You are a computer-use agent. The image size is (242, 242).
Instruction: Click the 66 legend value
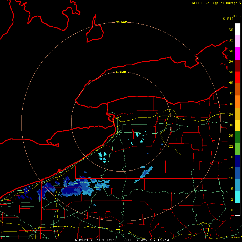click(231, 30)
